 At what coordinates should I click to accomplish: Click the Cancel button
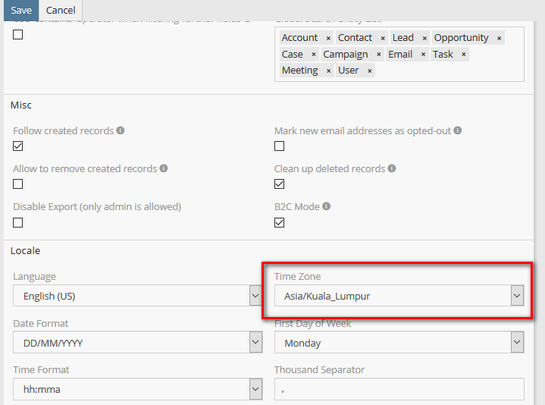[61, 10]
